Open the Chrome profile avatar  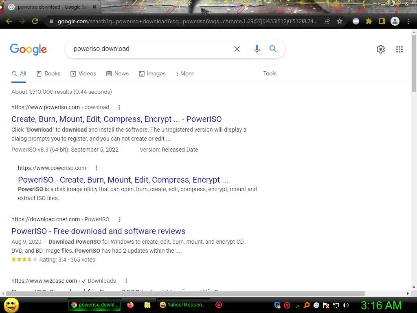[x=395, y=21]
